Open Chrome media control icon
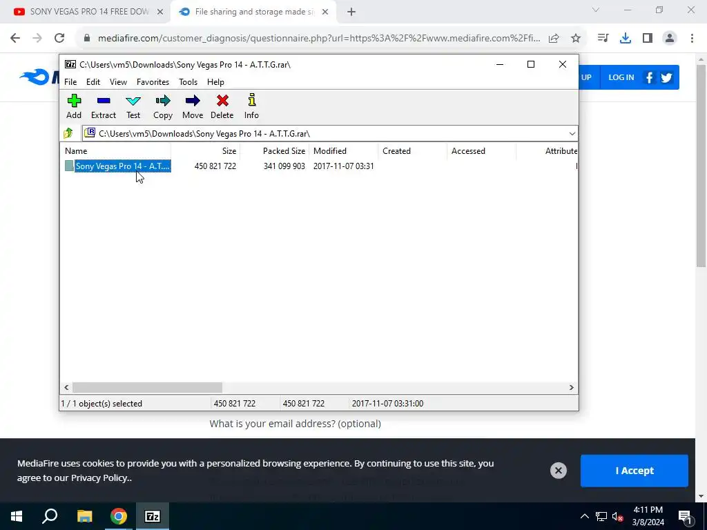707x530 pixels. tap(603, 39)
